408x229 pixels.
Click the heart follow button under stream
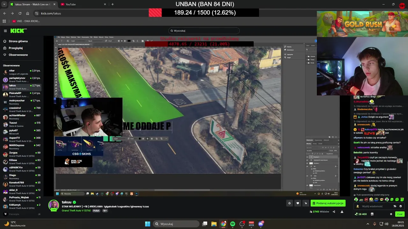[x=298, y=203]
